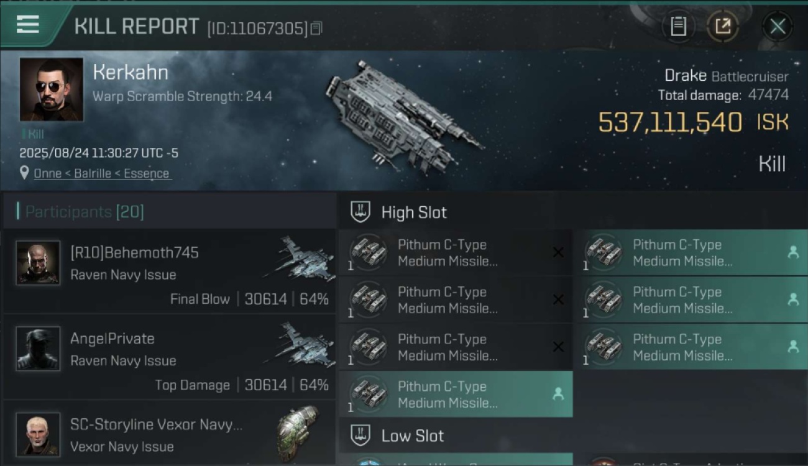This screenshot has height=466, width=808.
Task: View the Drake ship image
Action: pyautogui.click(x=404, y=116)
